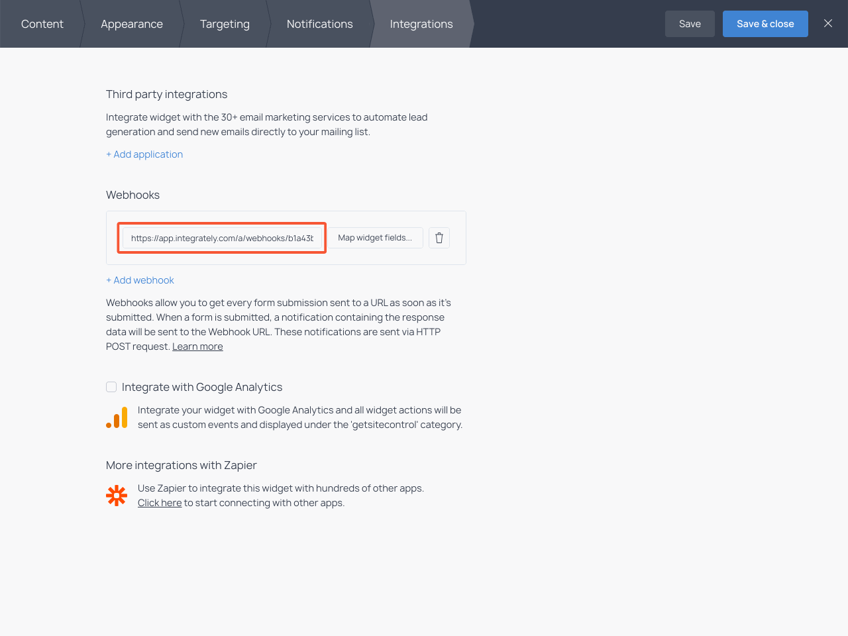Open the Appearance tab
This screenshot has height=636, width=848.
coord(131,24)
